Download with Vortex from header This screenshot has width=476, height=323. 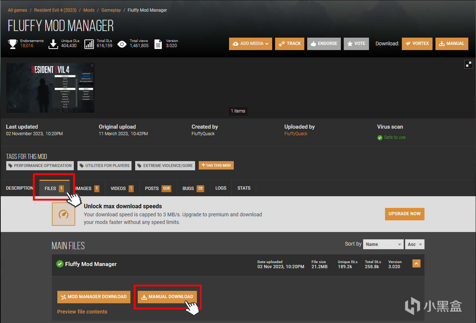tap(417, 43)
